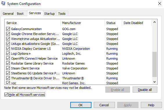Switch to the General tab
The width and height of the screenshot is (164, 110).
coord(8,14)
